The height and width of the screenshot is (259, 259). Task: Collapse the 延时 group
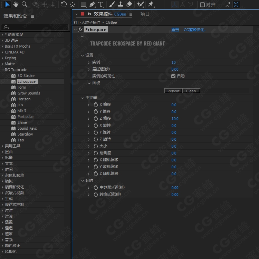(x=82, y=181)
